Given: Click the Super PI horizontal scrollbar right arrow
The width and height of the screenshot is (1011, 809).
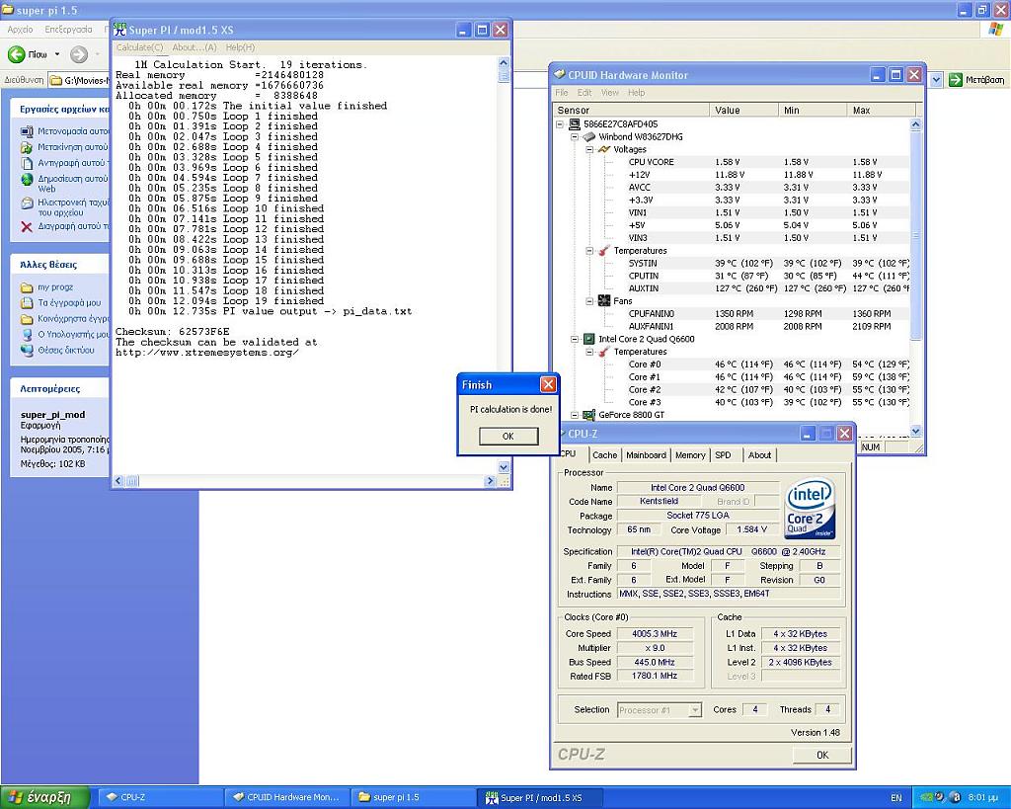Looking at the screenshot, I should click(491, 481).
